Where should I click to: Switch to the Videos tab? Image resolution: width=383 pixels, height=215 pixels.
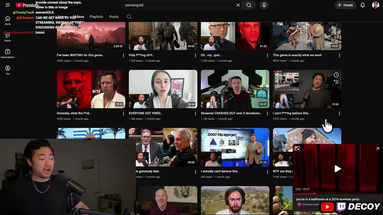pyautogui.click(x=78, y=17)
